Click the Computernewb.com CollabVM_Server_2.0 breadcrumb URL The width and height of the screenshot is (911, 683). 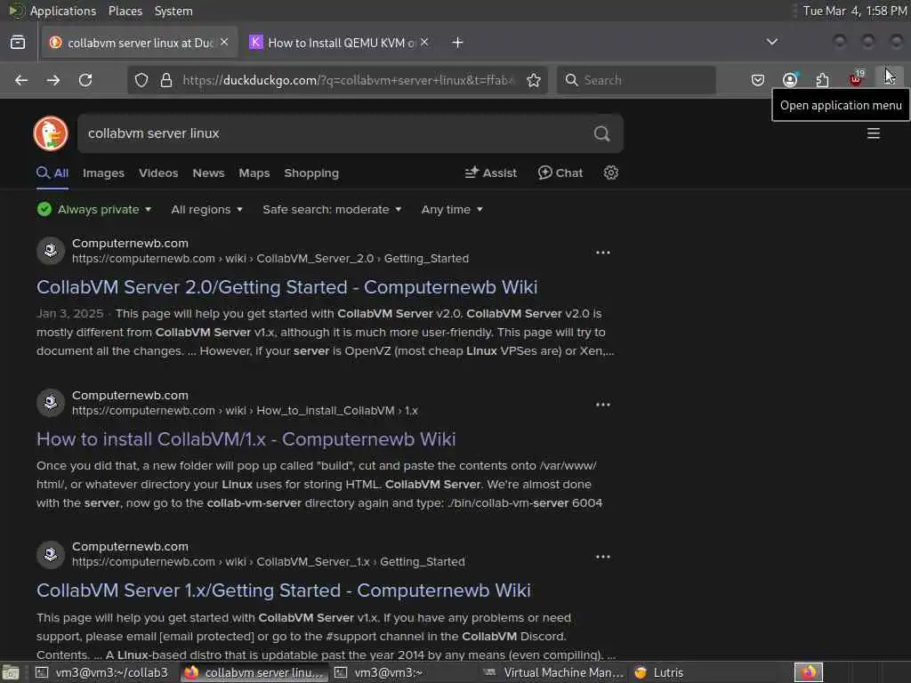[270, 259]
